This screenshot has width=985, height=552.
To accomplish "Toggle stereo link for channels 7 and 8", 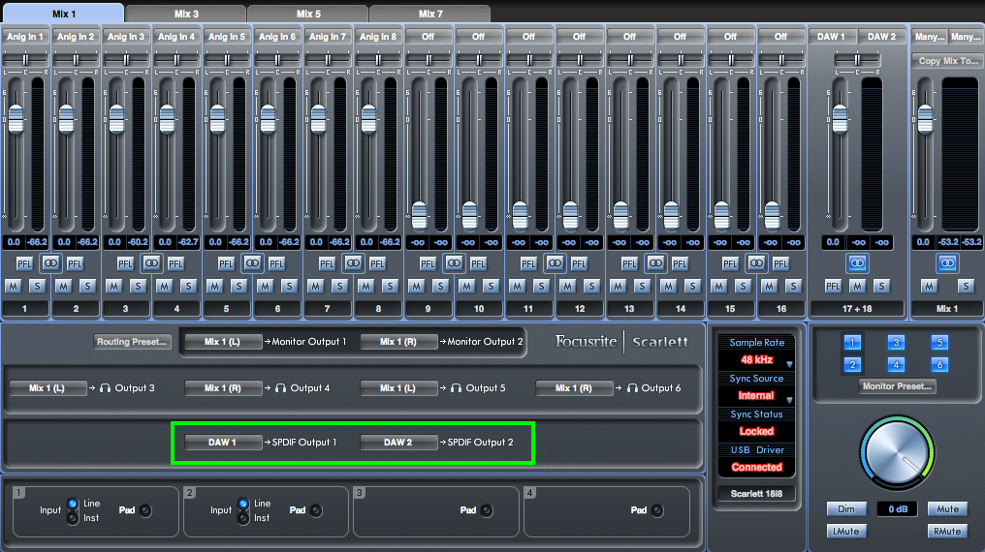I will (x=353, y=262).
